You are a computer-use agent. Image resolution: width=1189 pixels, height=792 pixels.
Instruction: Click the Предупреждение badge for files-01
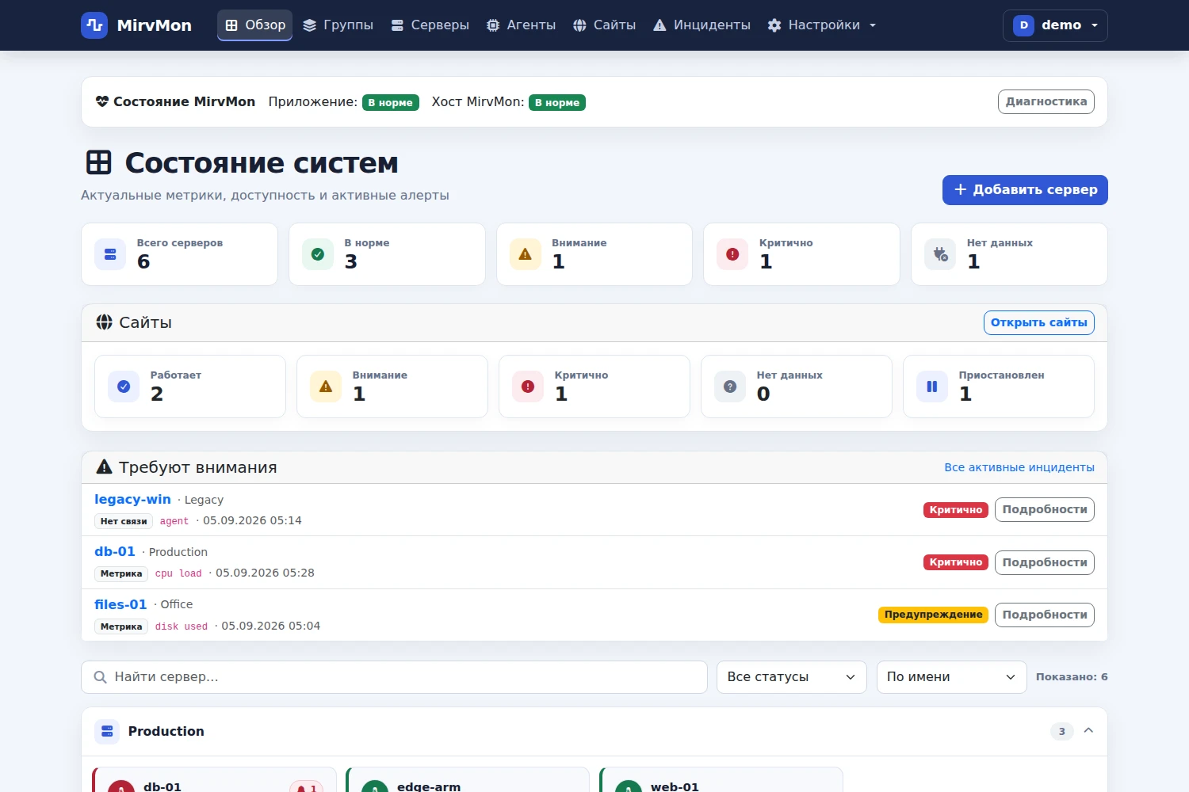coord(933,615)
